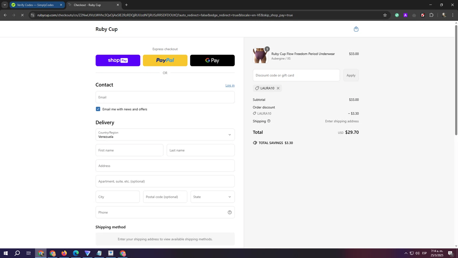Stop page loading in the browser toolbar
The height and width of the screenshot is (258, 458).
22,15
